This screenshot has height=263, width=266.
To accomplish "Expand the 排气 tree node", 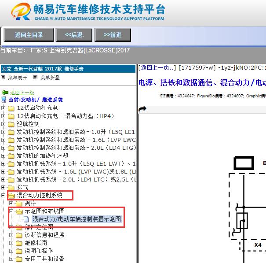I will tap(3, 187).
